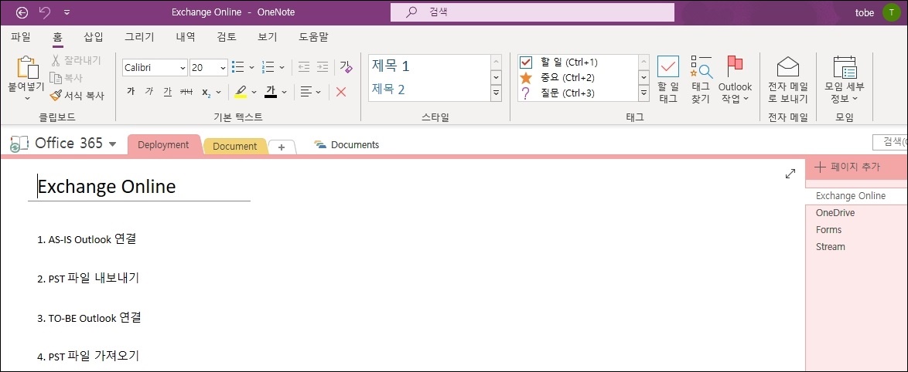Viewport: 908px width, 372px height.
Task: Open 태그 찾기 find tags
Action: (x=701, y=79)
